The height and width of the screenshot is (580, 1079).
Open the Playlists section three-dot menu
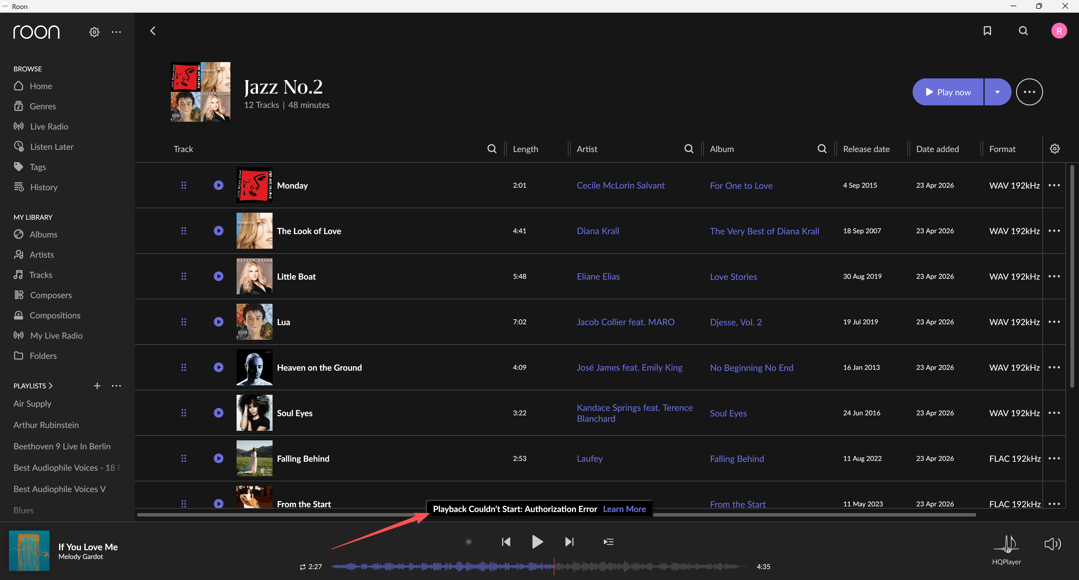coord(116,386)
